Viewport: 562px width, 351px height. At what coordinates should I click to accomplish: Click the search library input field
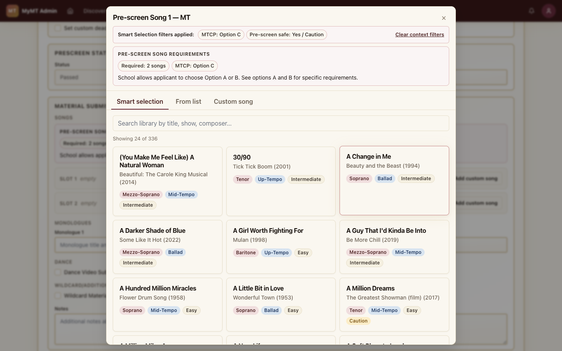(x=281, y=123)
